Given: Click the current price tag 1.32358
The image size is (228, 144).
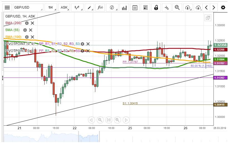Looking at the screenshot, I should (x=220, y=45).
